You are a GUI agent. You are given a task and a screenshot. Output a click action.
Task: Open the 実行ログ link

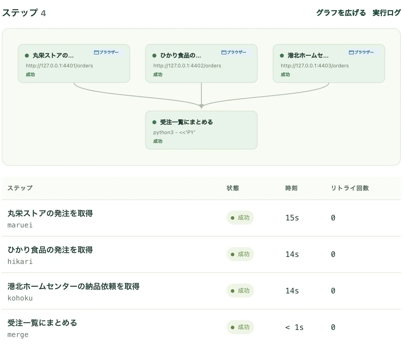coord(386,13)
